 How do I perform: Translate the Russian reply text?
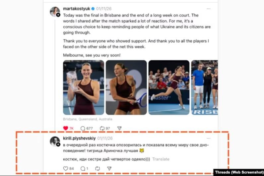(x=161, y=159)
